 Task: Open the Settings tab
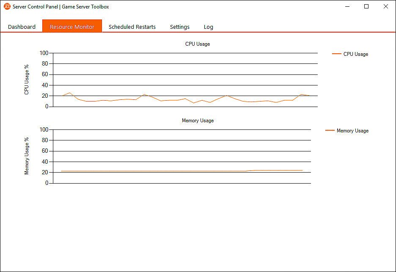[179, 27]
